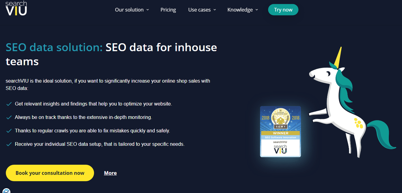This screenshot has width=402, height=193.
Task: Expand the Knowledge chevron arrow
Action: coord(256,10)
